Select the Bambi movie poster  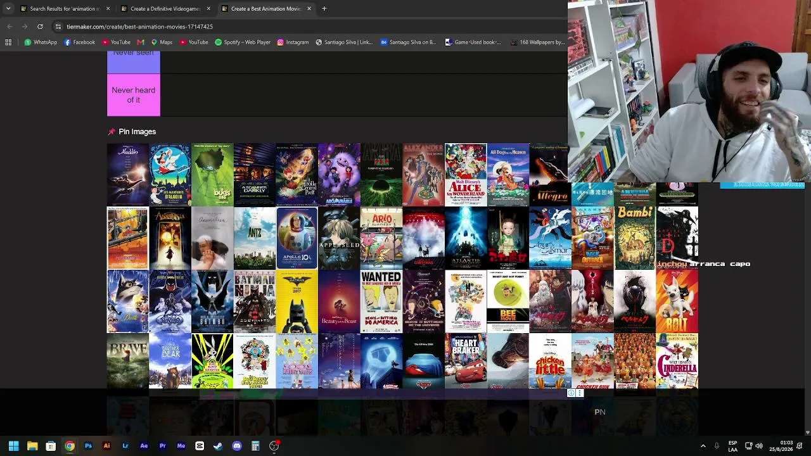point(635,238)
